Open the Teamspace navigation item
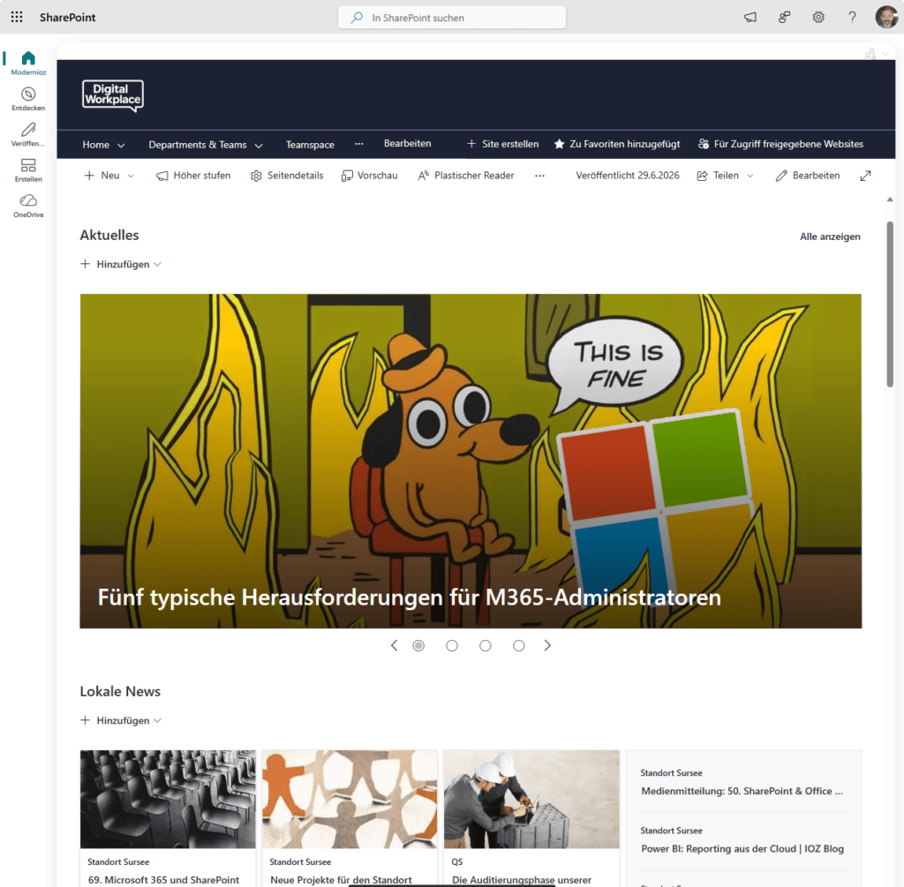The height and width of the screenshot is (887, 904). (x=310, y=145)
